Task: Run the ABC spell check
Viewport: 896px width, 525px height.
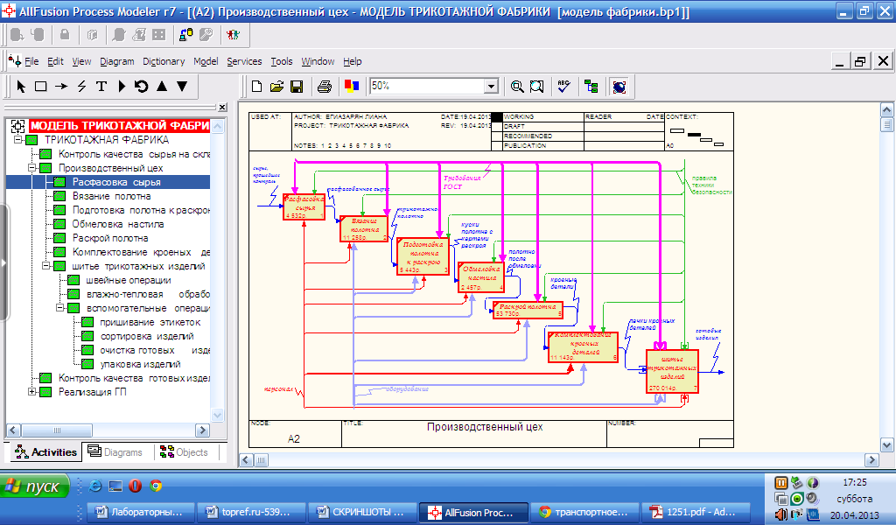Action: coord(563,87)
